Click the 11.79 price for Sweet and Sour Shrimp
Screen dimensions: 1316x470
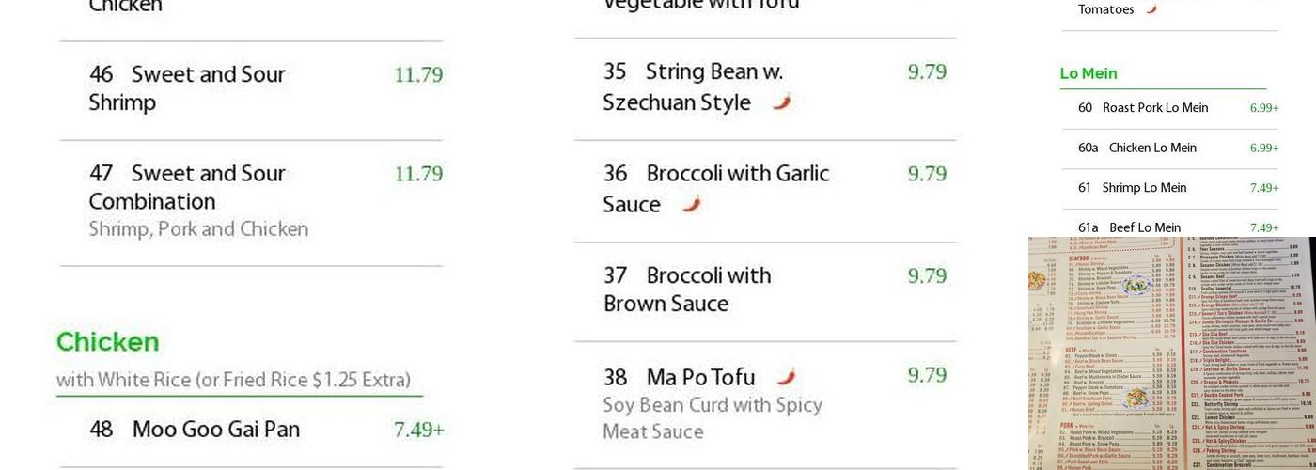click(x=418, y=75)
